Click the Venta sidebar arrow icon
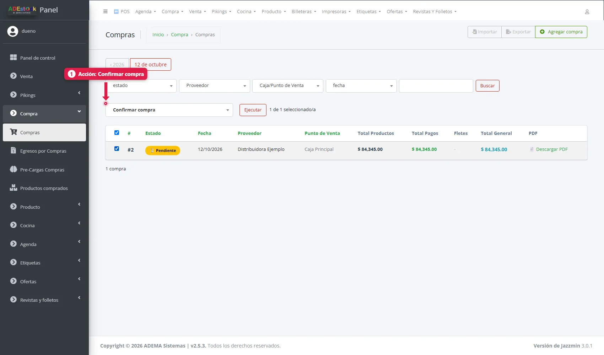Viewport: 604px width, 355px height. point(14,76)
